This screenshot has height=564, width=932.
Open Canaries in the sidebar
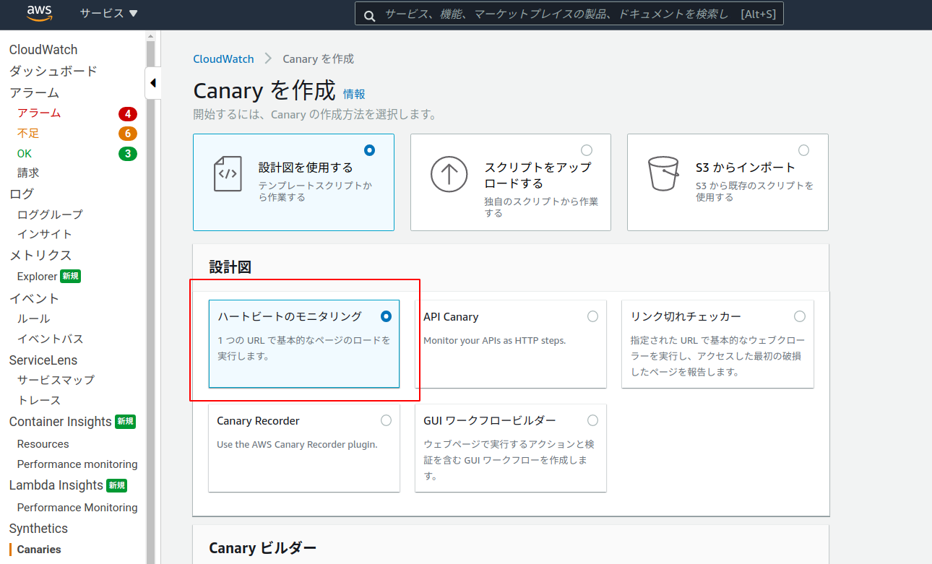39,550
